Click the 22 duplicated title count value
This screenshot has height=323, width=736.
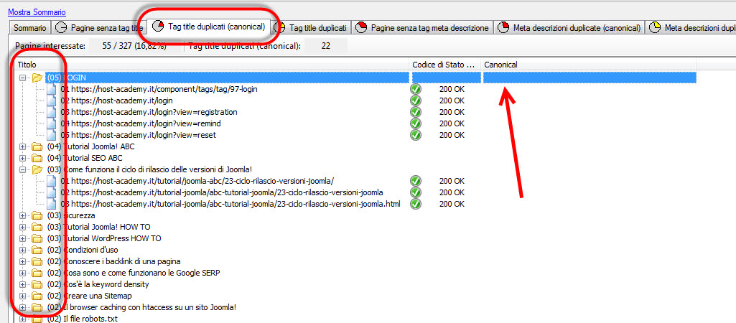[x=326, y=46]
